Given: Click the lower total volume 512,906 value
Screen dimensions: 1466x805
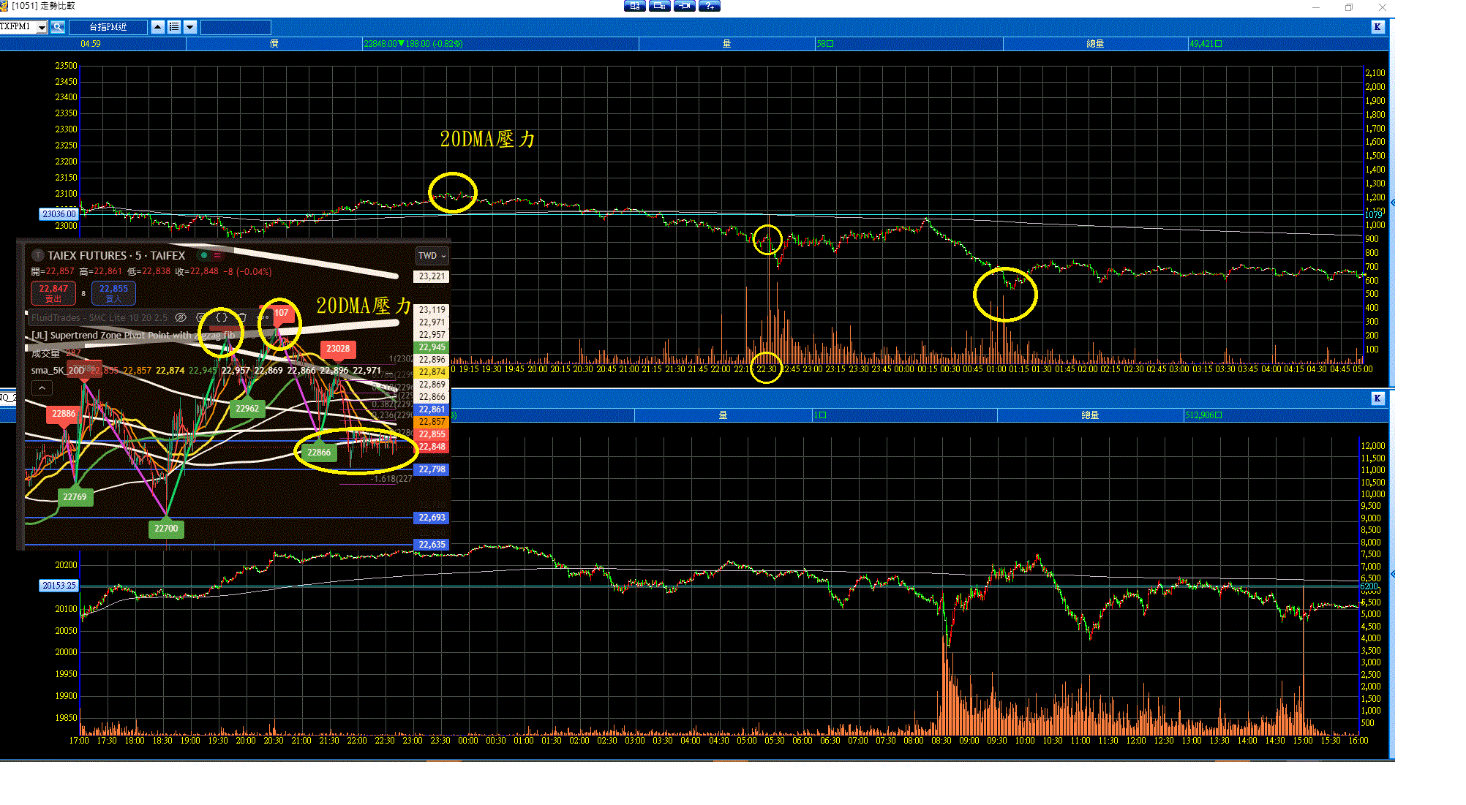Looking at the screenshot, I should pos(1203,415).
